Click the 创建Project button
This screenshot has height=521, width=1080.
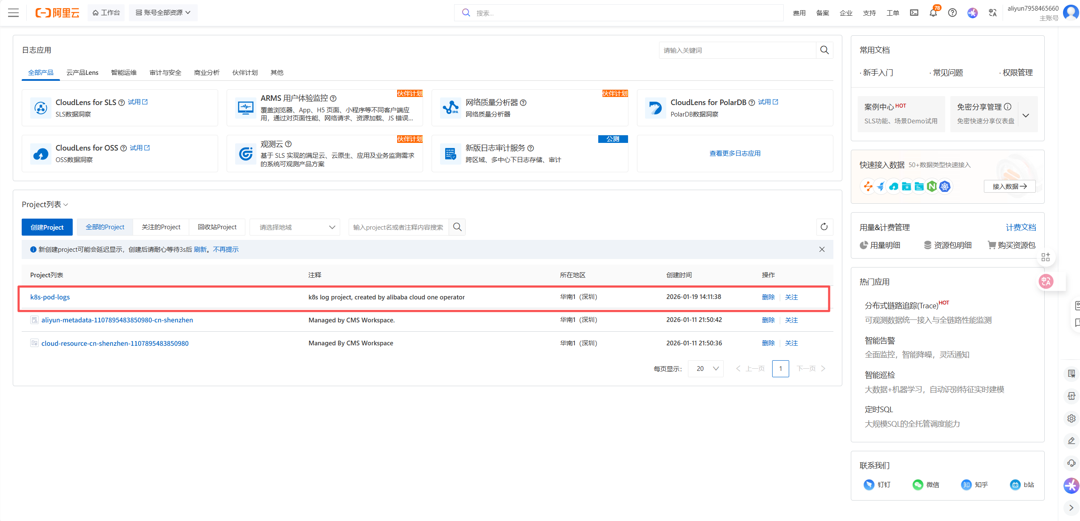click(47, 227)
